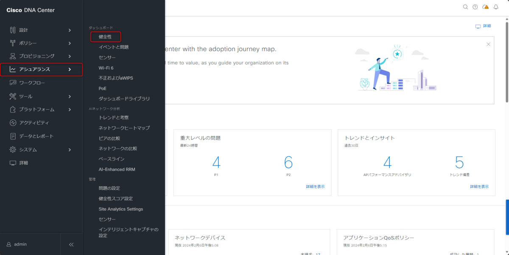
Task: Open センサー under 管理 section
Action: (107, 219)
